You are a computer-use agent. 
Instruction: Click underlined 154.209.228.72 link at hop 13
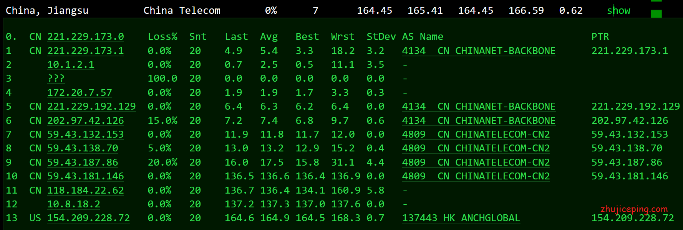pyautogui.click(x=88, y=218)
